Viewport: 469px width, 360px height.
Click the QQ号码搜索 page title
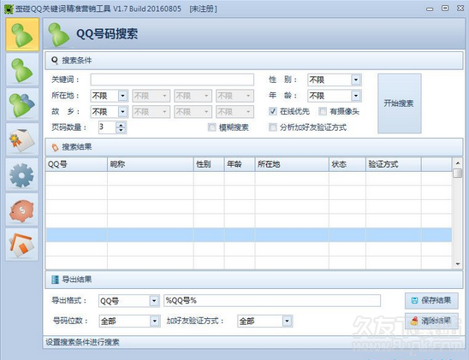tap(107, 33)
